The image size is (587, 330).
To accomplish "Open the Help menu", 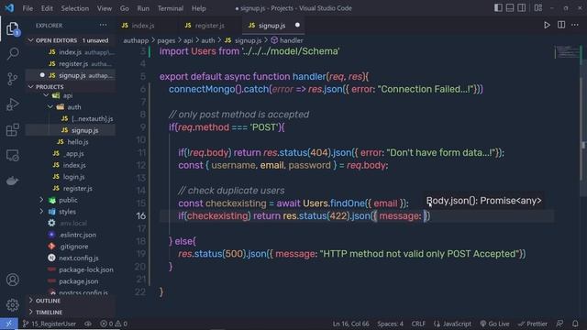I will pyautogui.click(x=199, y=8).
